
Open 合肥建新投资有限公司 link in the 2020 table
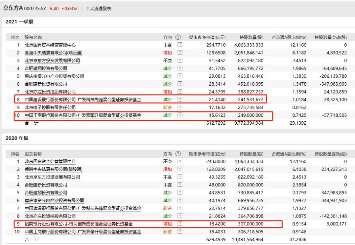[46, 185]
